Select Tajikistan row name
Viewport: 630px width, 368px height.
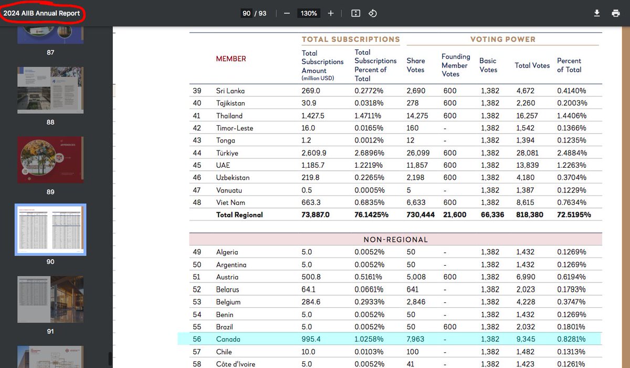[x=230, y=103]
